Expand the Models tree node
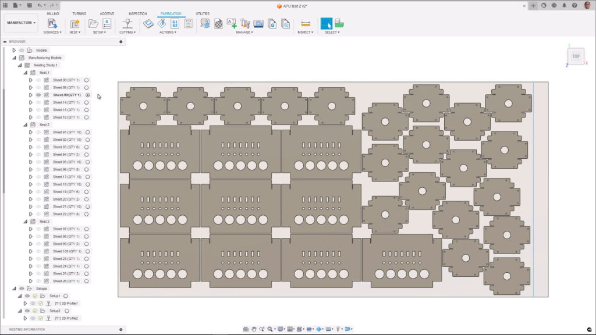Image resolution: width=596 pixels, height=335 pixels. pyautogui.click(x=14, y=51)
